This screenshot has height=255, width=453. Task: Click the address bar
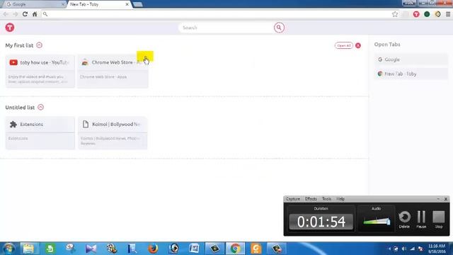[217, 14]
